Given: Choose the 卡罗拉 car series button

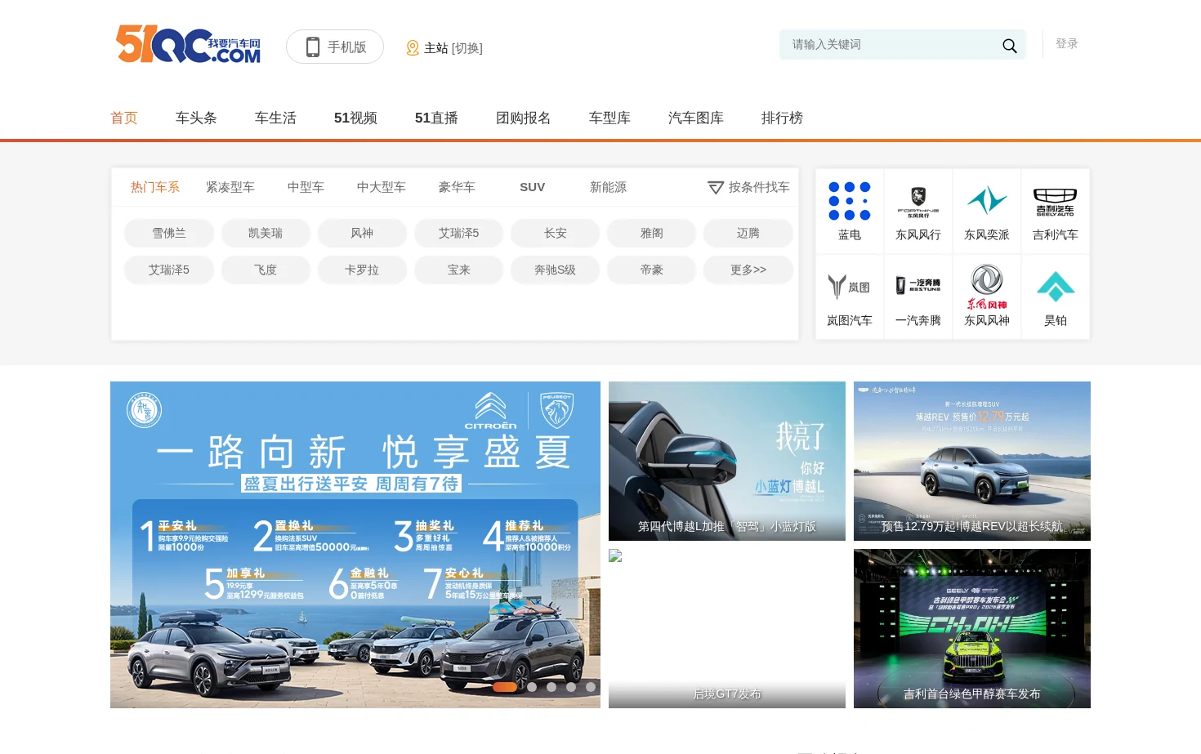Looking at the screenshot, I should point(362,270).
